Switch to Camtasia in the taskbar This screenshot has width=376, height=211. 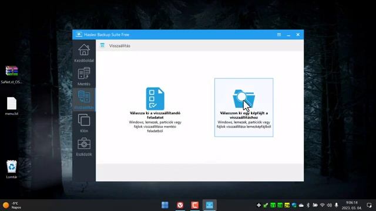pos(194,205)
